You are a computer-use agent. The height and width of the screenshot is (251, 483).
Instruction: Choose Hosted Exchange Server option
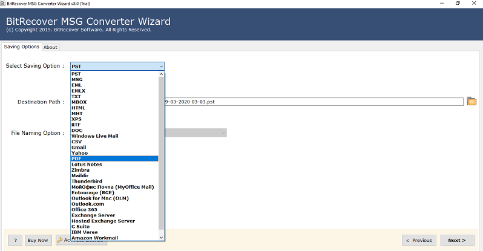click(114, 221)
